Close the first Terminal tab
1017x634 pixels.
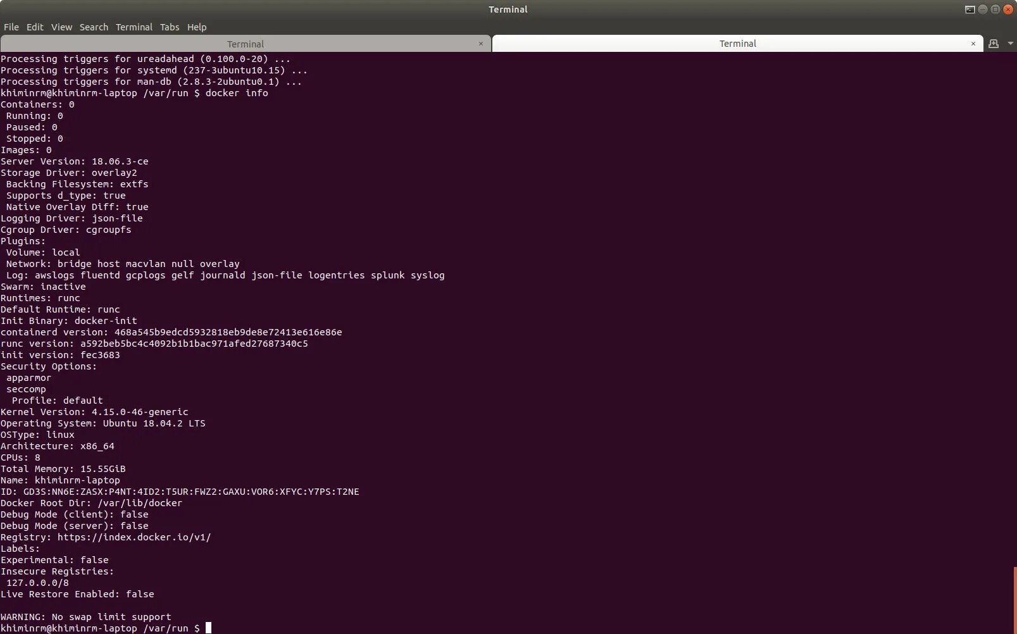click(481, 44)
